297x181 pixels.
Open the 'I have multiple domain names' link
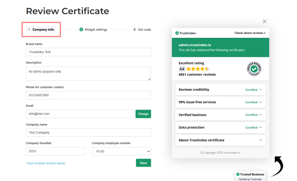(x=46, y=163)
